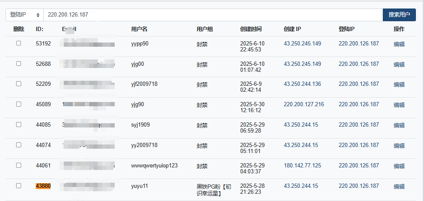Click the 登陆IP column header

pyautogui.click(x=347, y=29)
